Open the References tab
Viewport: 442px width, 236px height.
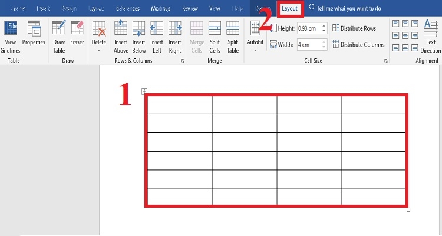127,8
